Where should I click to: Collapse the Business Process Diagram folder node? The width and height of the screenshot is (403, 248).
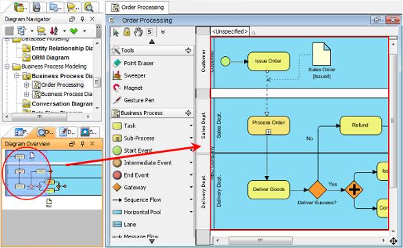click(16, 76)
